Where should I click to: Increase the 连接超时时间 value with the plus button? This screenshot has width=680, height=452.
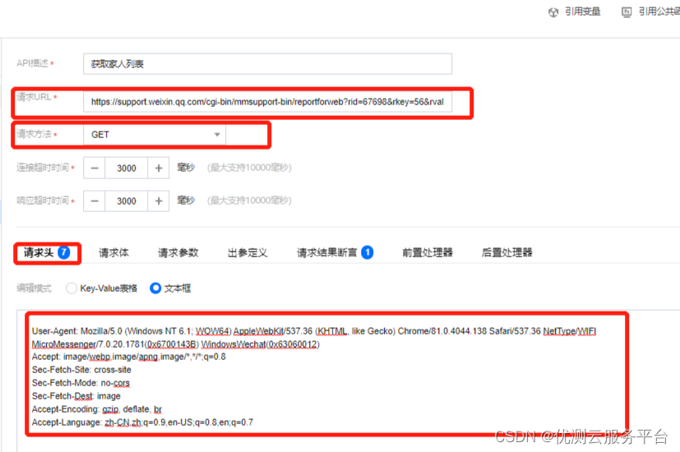(x=159, y=168)
